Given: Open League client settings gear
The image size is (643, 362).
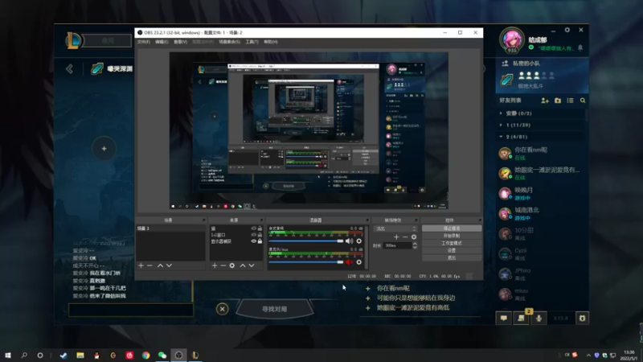Looking at the screenshot, I should pos(567,30).
